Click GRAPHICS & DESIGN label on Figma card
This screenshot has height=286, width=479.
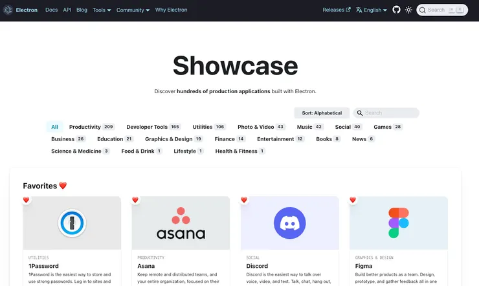click(374, 258)
